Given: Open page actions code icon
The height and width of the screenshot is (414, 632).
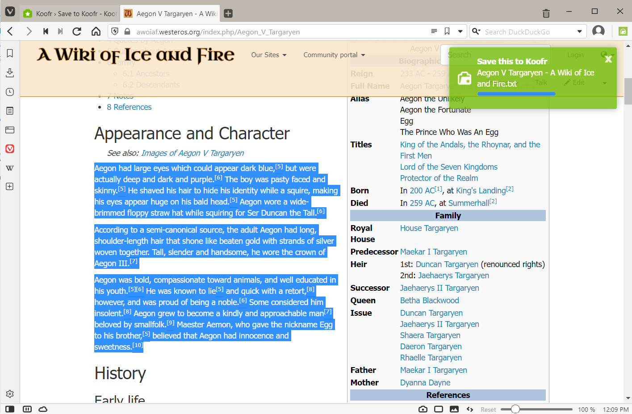Looking at the screenshot, I should (x=470, y=409).
